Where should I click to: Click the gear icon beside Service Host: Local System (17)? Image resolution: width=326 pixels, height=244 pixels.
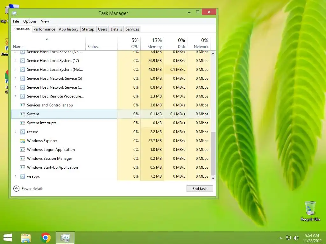[23, 61]
